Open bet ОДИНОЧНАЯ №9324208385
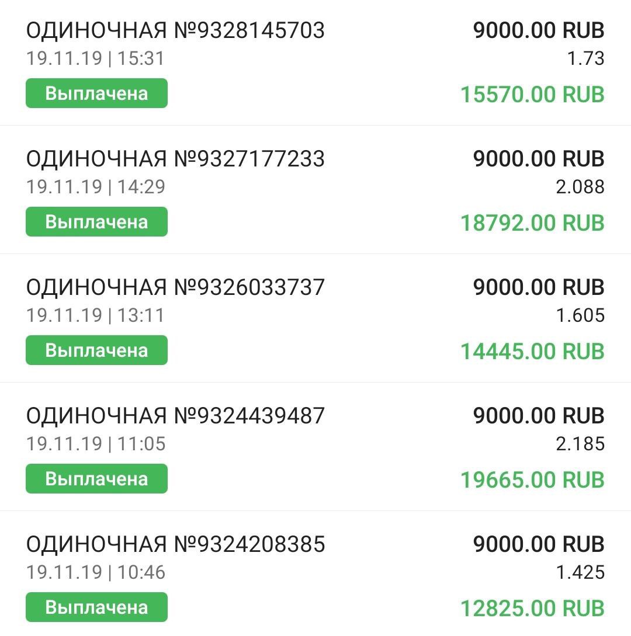The width and height of the screenshot is (631, 636). (x=175, y=544)
